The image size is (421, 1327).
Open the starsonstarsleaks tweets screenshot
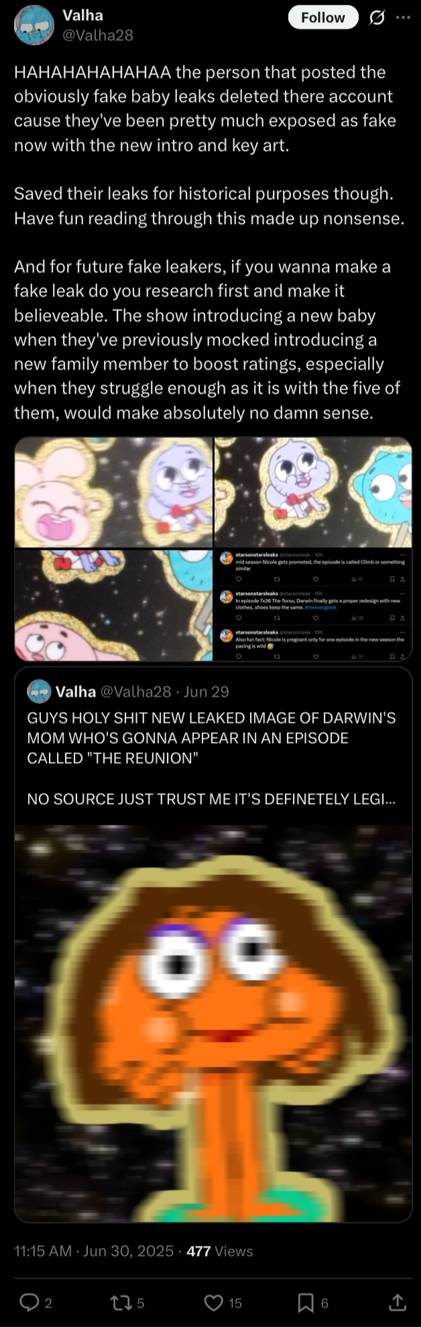pos(313,605)
